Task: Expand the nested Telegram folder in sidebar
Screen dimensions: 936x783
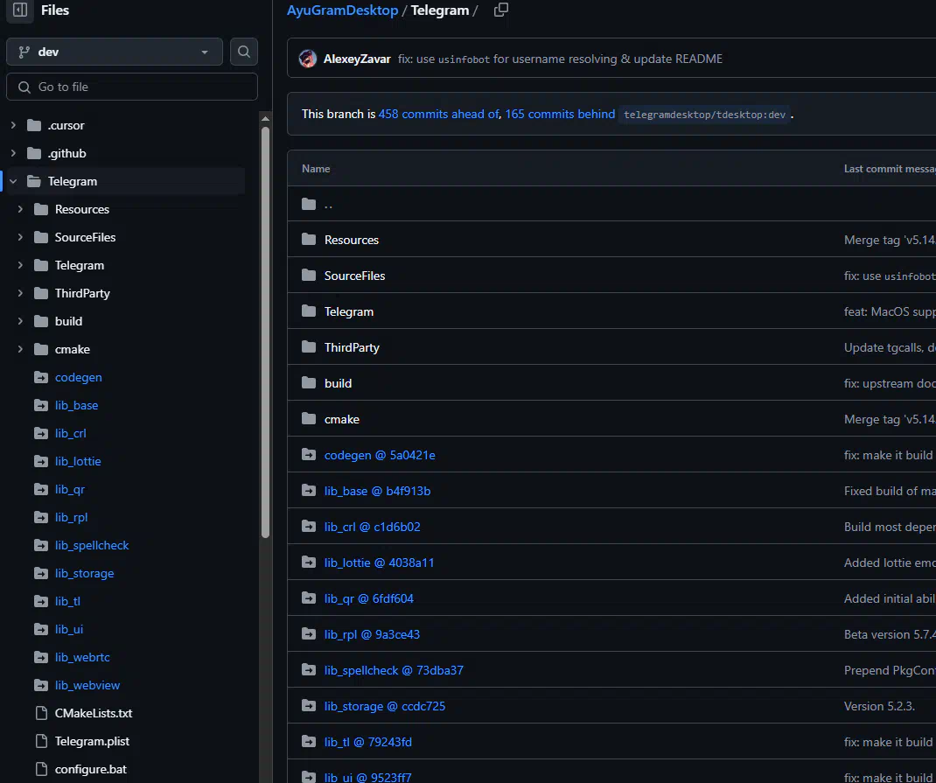Action: 20,266
